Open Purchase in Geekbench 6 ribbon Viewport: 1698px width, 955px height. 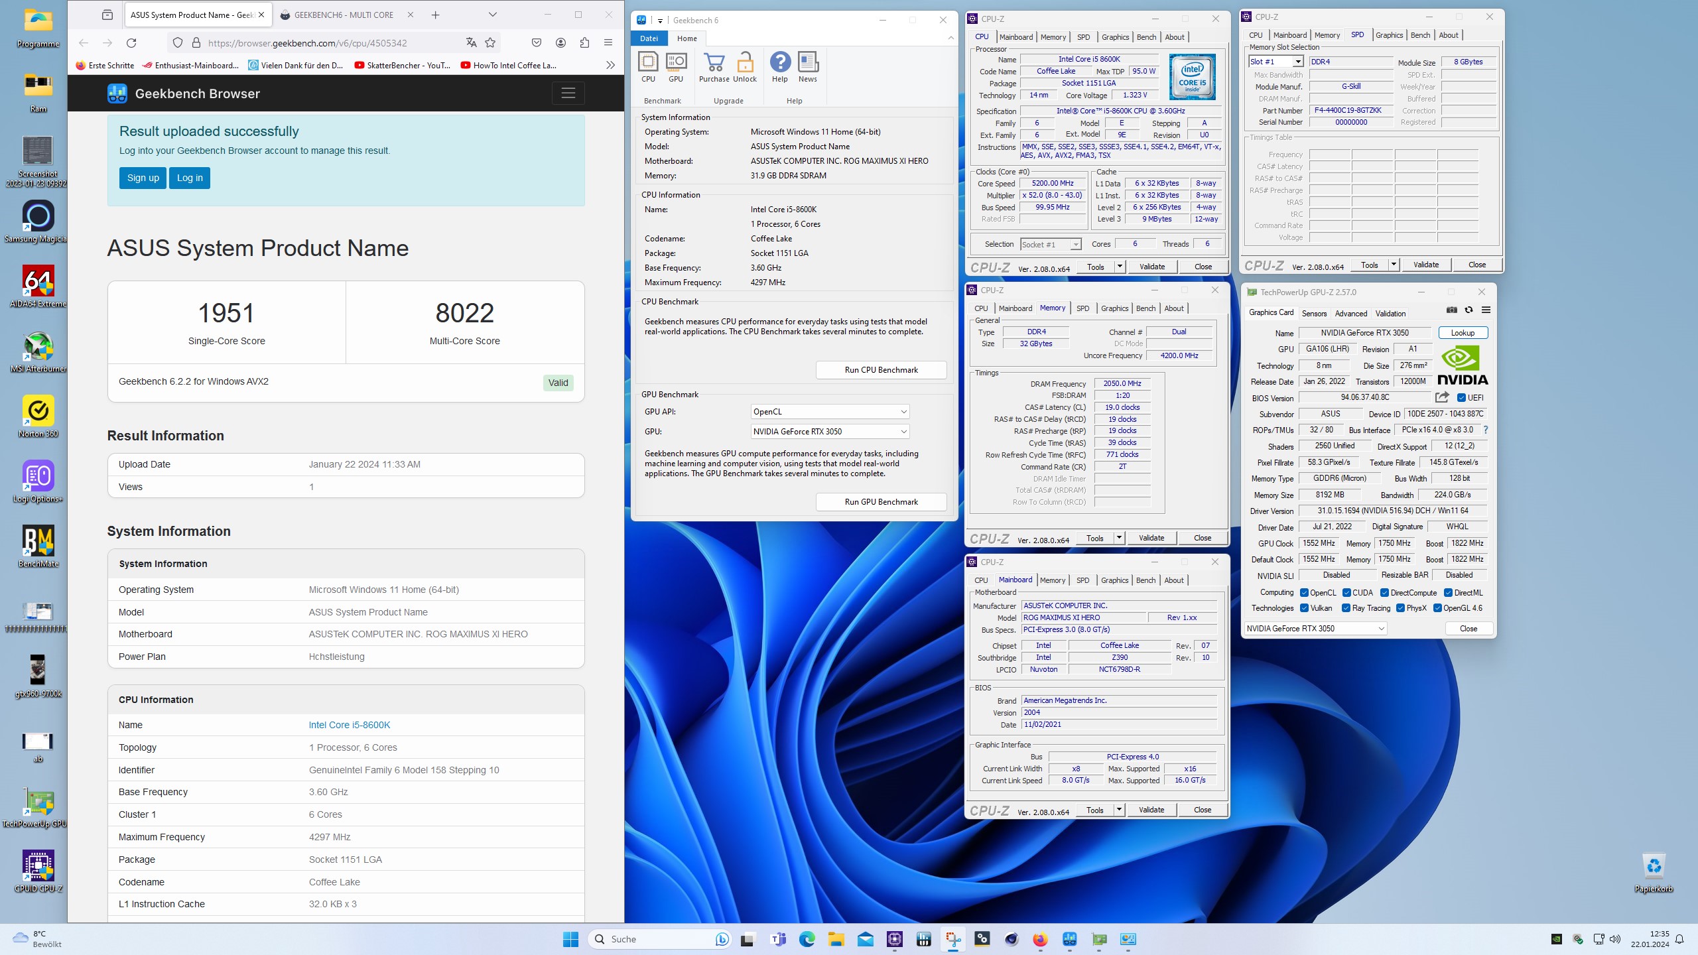tap(714, 66)
